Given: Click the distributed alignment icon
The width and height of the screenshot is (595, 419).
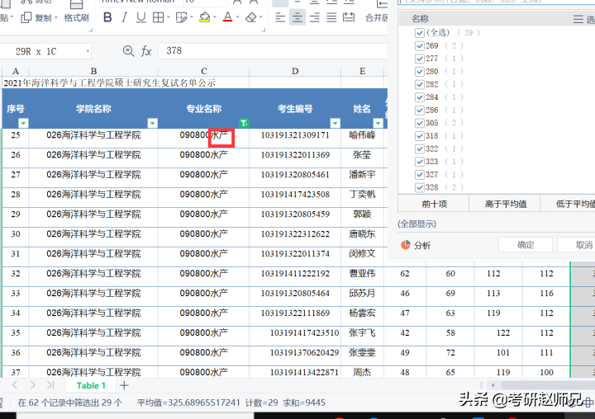Looking at the screenshot, I should pyautogui.click(x=349, y=17).
